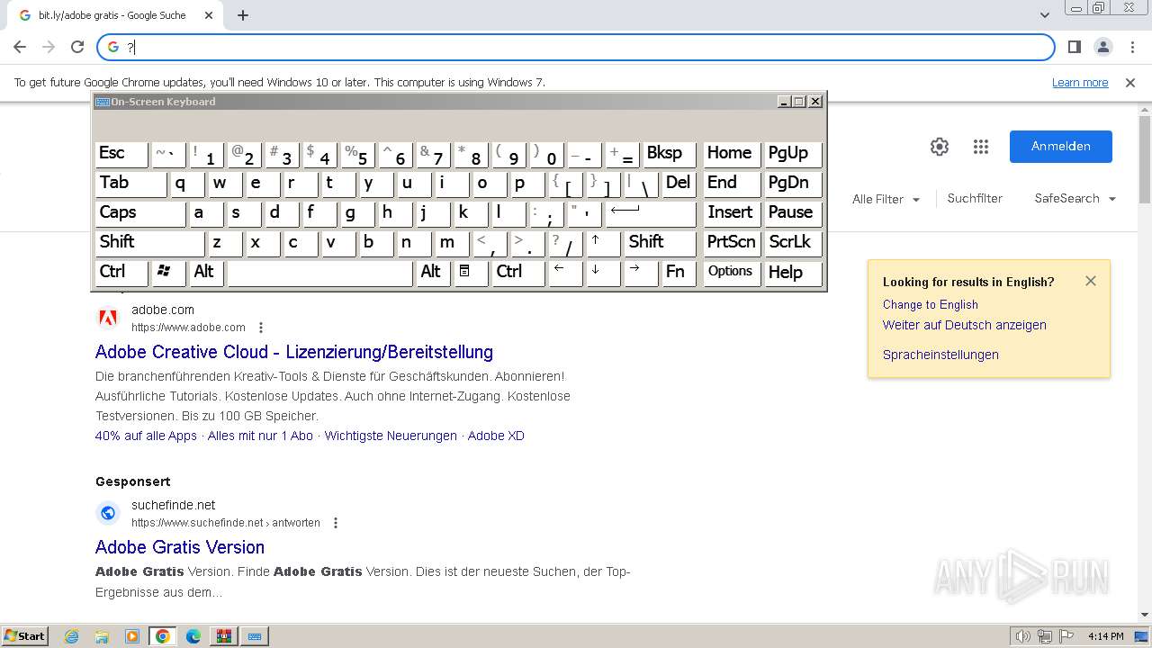Open the Windows Media Player taskbar icon

[132, 636]
